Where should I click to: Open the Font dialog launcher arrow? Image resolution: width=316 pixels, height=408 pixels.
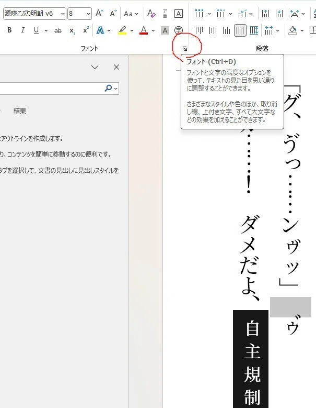(185, 49)
